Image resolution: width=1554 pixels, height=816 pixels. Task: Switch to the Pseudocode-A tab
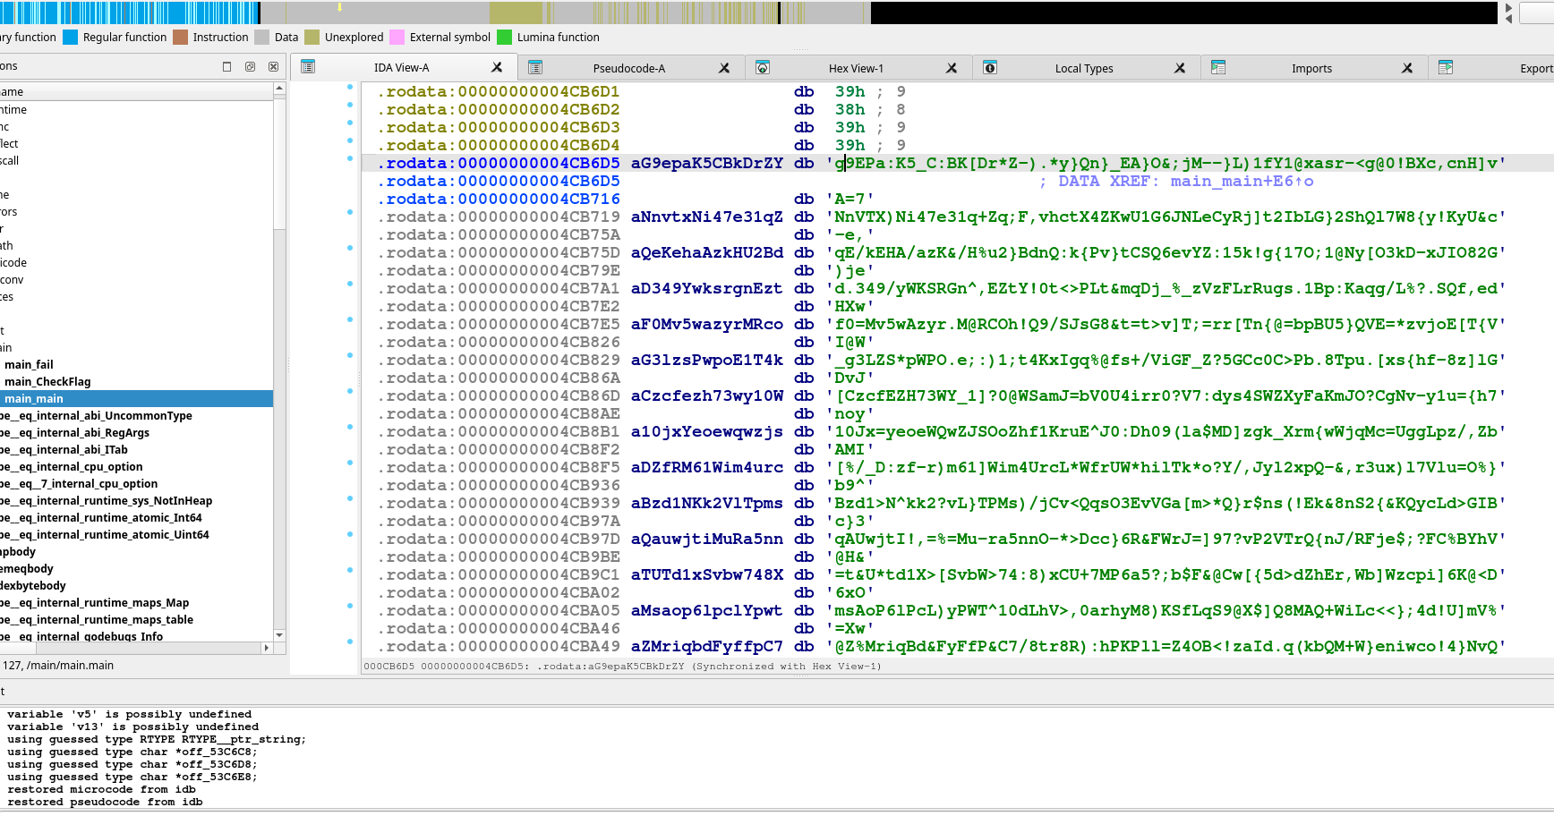[628, 68]
